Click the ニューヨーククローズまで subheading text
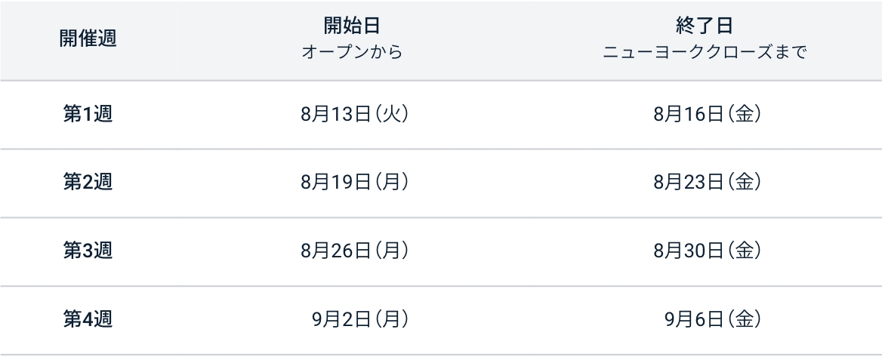The image size is (882, 357). tap(705, 54)
